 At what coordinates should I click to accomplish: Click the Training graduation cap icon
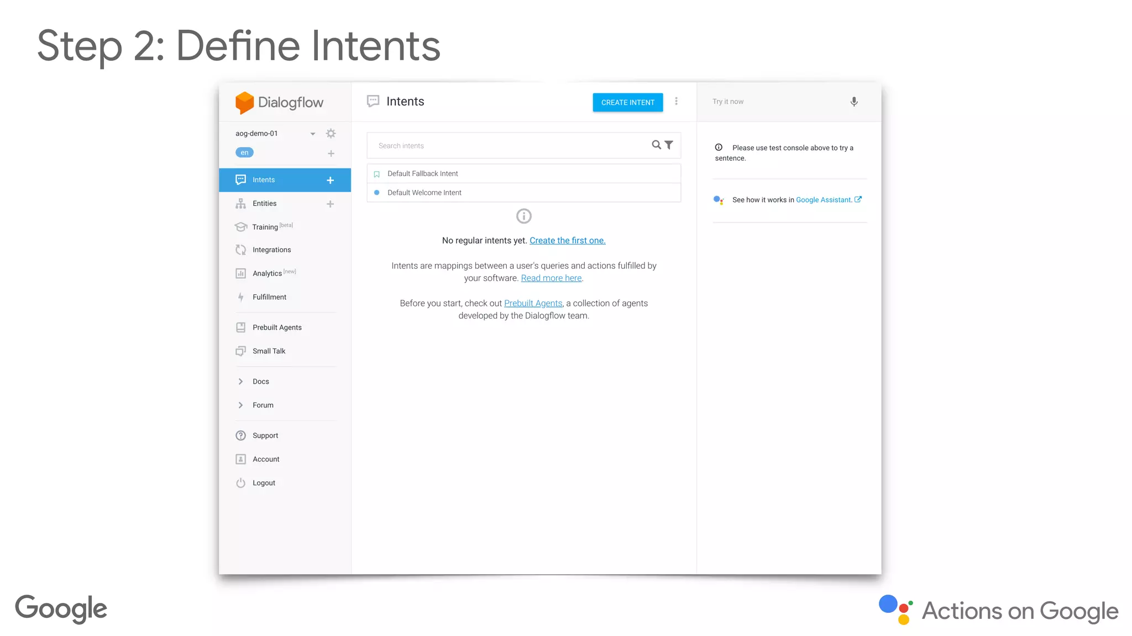coord(240,227)
